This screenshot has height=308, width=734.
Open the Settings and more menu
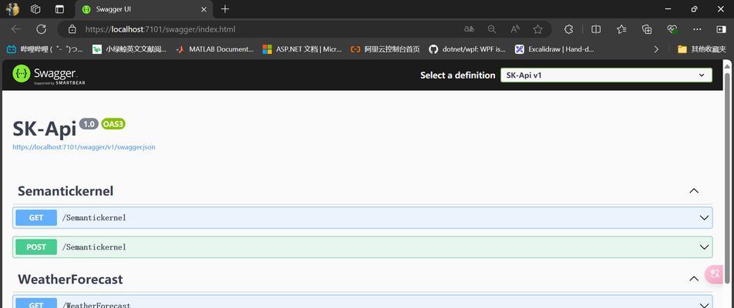[697, 29]
